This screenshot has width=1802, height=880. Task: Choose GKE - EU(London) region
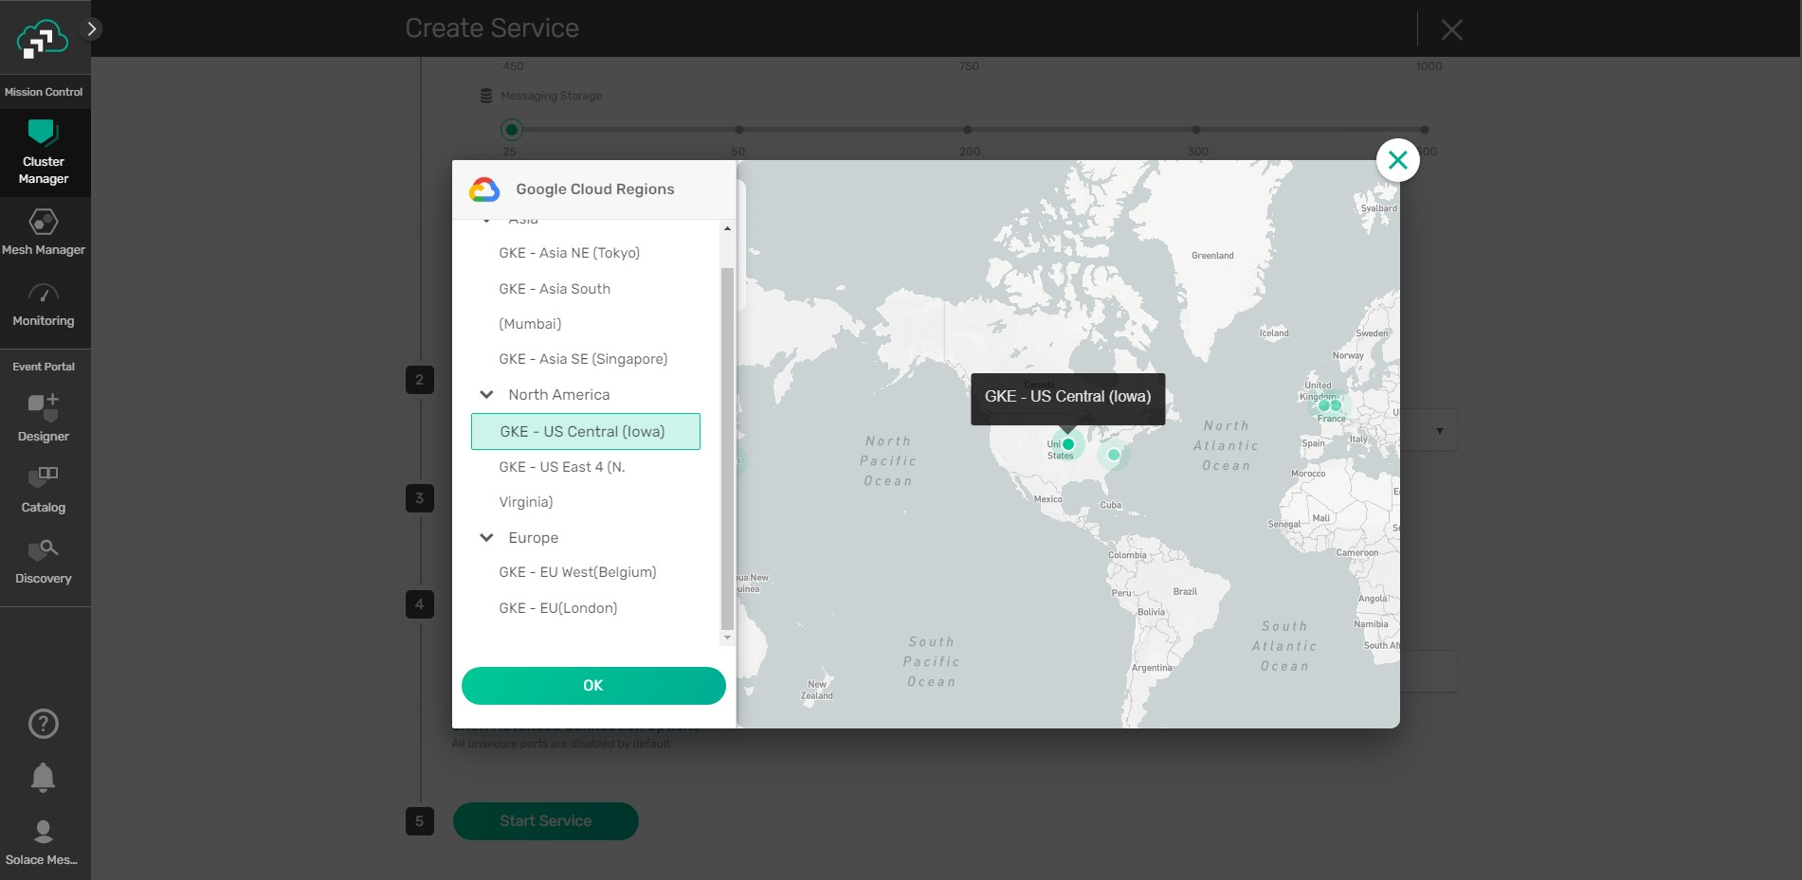coord(557,608)
